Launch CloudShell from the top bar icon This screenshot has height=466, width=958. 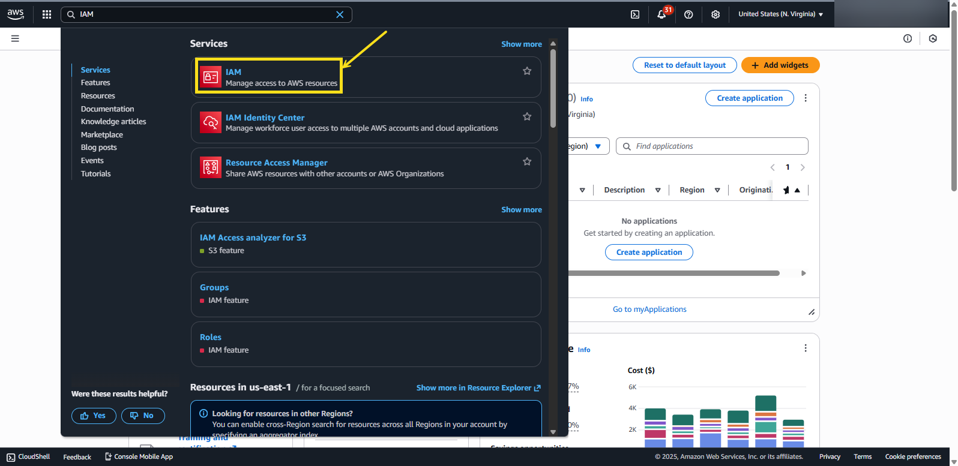[x=635, y=14]
